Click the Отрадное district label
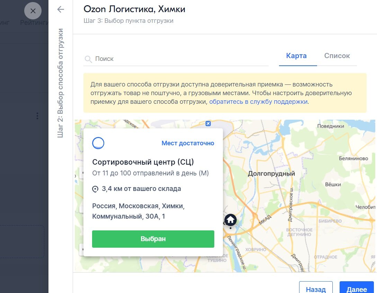 tap(325, 257)
